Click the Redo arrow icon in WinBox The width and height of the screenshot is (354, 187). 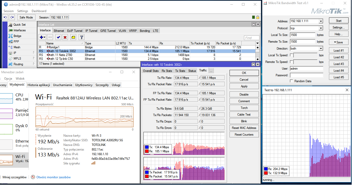coord(12,17)
